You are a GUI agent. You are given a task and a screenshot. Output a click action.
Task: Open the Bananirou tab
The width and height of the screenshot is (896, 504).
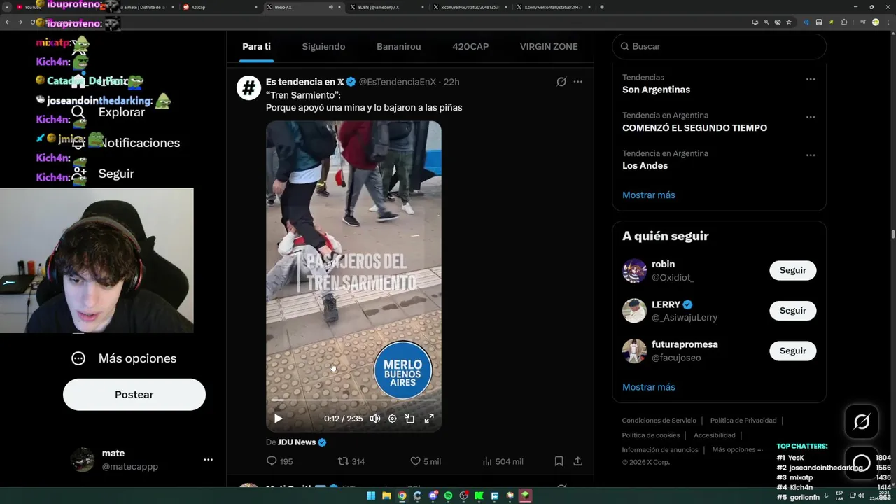[x=399, y=47]
